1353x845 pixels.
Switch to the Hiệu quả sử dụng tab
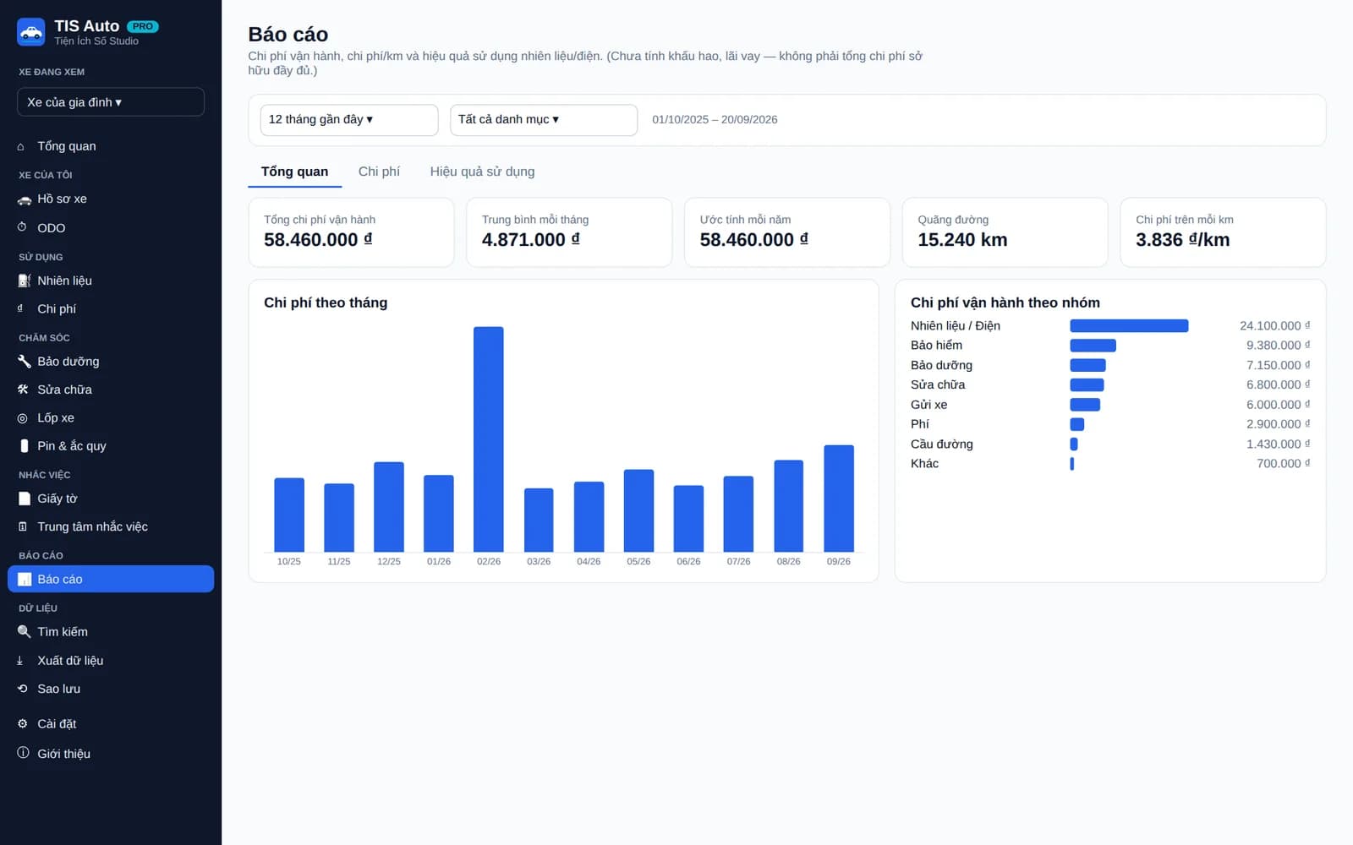(482, 172)
